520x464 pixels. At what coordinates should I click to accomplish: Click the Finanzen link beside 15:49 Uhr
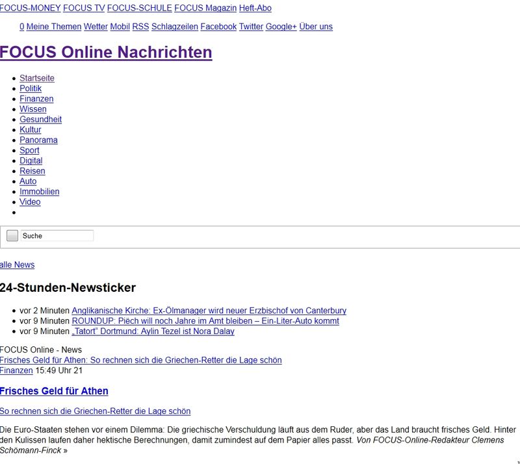click(16, 370)
